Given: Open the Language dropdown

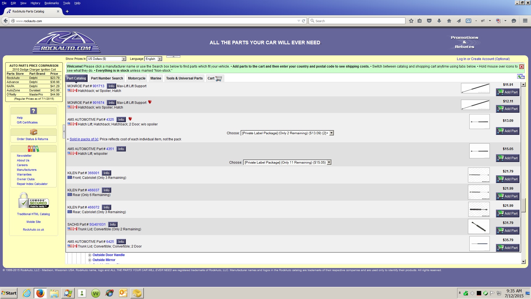Looking at the screenshot, I should tap(153, 59).
